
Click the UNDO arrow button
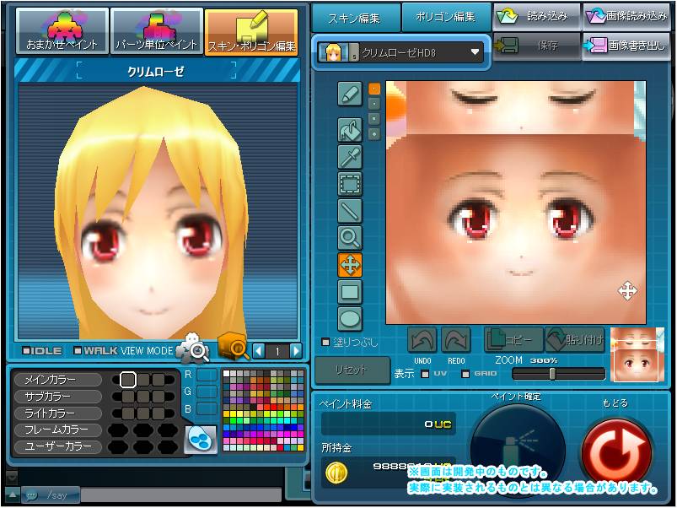pyautogui.click(x=422, y=340)
